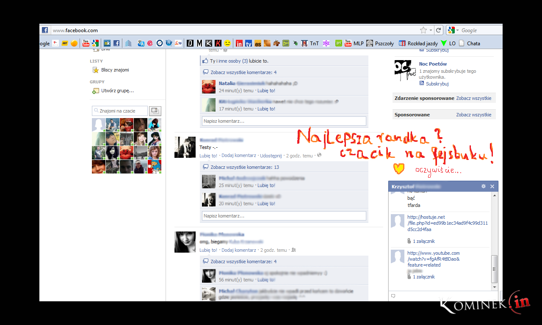542x325 pixels.
Task: Open the MLP YouTube bookmark
Action: (354, 43)
